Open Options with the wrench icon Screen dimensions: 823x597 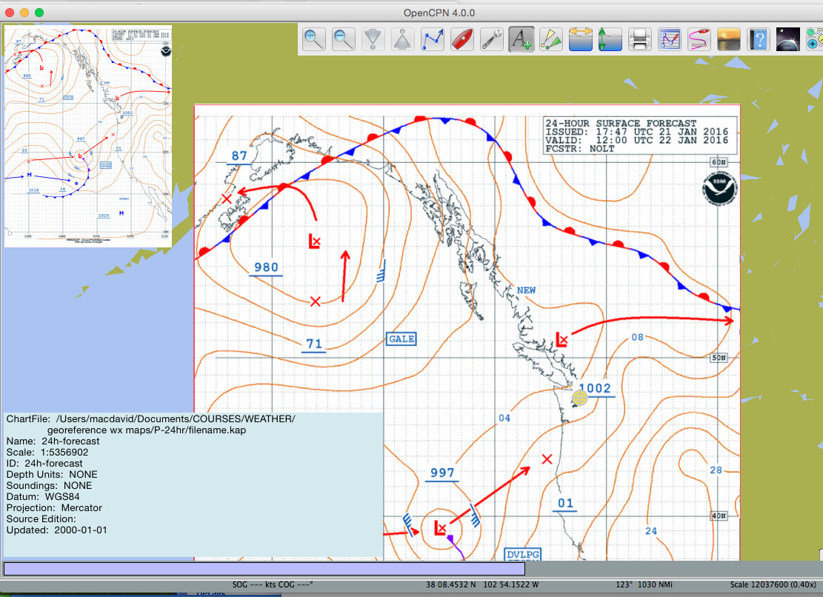pyautogui.click(x=491, y=39)
